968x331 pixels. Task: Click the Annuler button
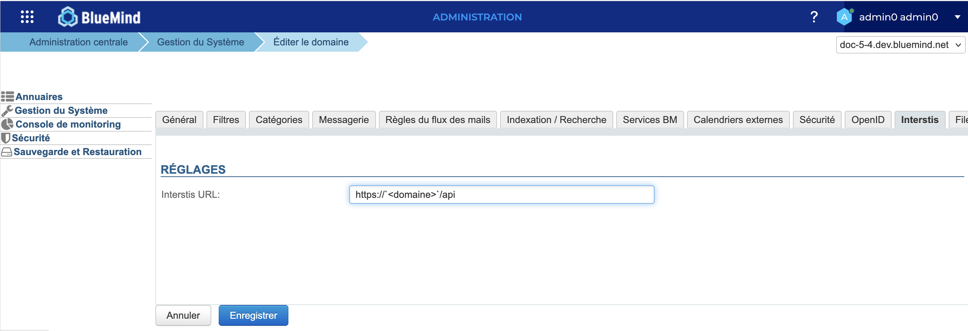coord(183,315)
